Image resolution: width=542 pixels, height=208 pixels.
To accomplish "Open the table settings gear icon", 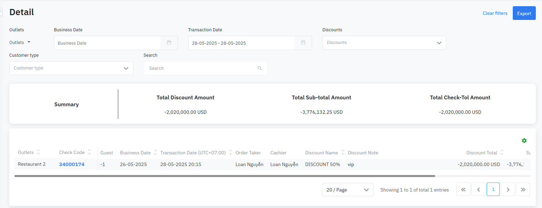I will tap(524, 141).
